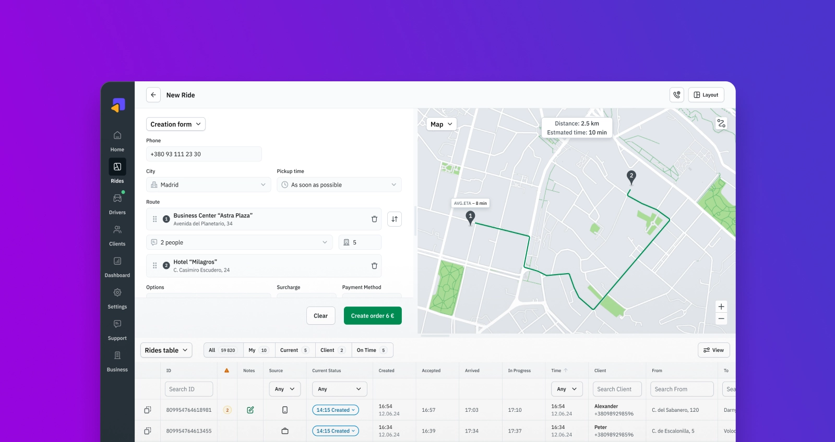
Task: Open Business section
Action: click(x=117, y=361)
